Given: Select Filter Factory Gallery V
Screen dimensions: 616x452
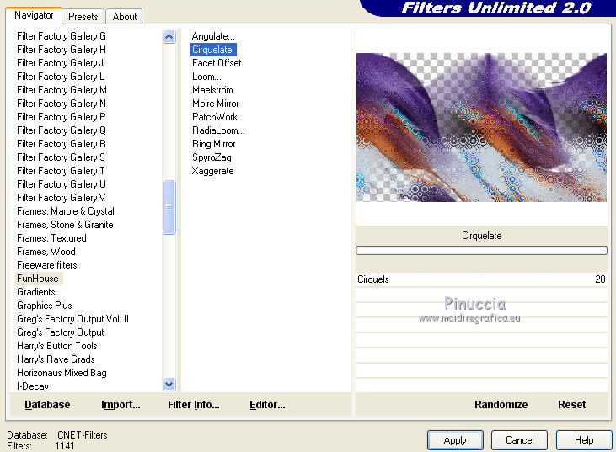Looking at the screenshot, I should click(x=62, y=198).
